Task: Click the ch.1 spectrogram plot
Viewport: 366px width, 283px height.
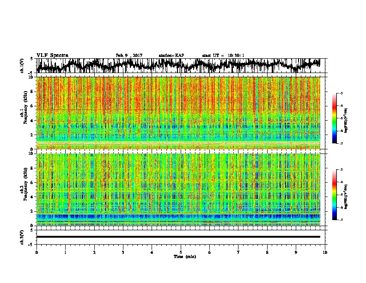Action: pyautogui.click(x=178, y=113)
